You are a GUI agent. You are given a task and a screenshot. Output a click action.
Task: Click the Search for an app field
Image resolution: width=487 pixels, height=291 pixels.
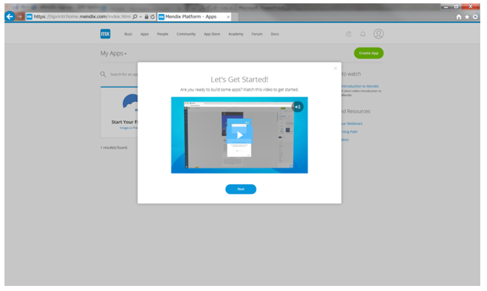[x=124, y=74]
